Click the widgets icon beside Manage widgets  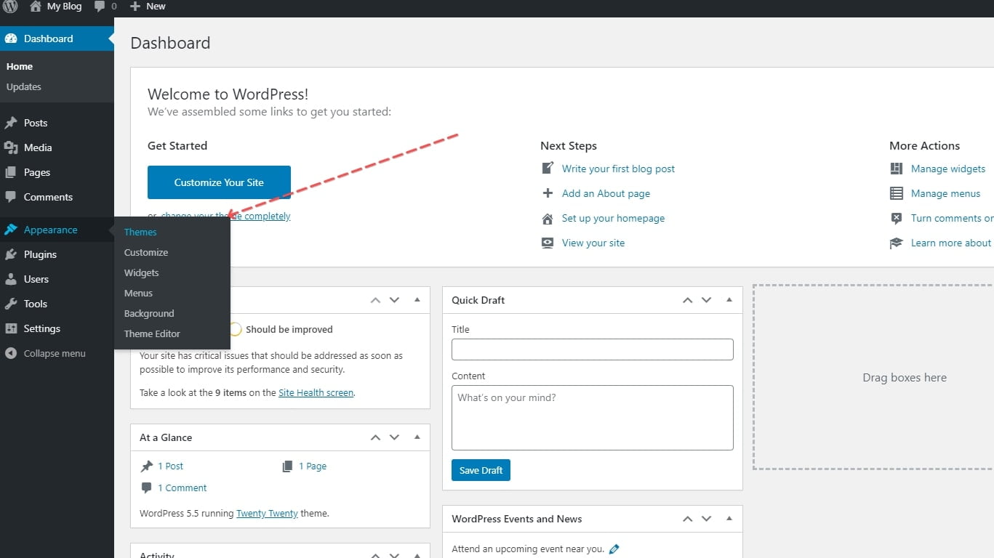point(897,169)
